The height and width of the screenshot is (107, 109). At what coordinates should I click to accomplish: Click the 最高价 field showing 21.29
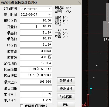(x=36, y=33)
